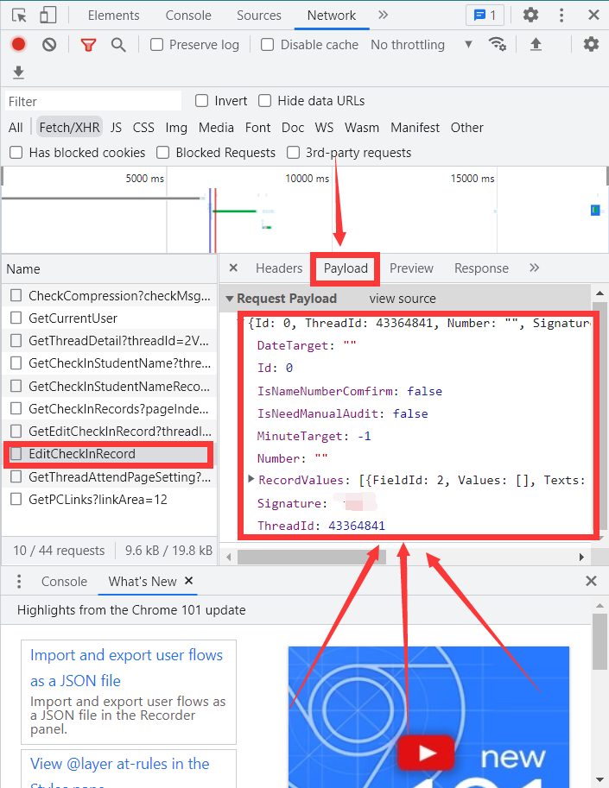The height and width of the screenshot is (788, 609).
Task: Filter requests by Manifest type
Action: [415, 128]
